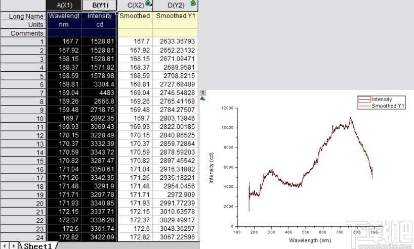
Task: Select column header A(X1)
Action: 64,6
